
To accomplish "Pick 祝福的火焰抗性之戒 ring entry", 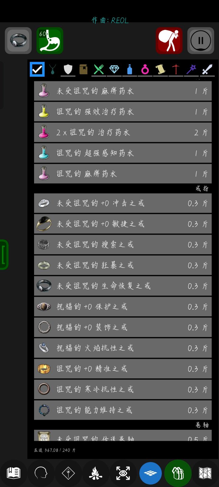I will point(123,348).
